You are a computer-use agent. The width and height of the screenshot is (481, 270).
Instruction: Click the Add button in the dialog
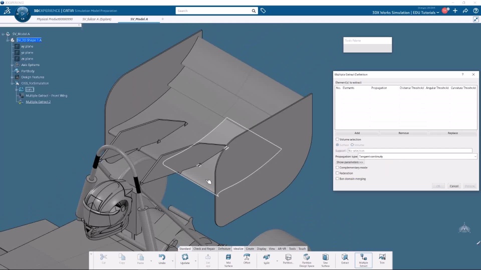[x=357, y=133]
